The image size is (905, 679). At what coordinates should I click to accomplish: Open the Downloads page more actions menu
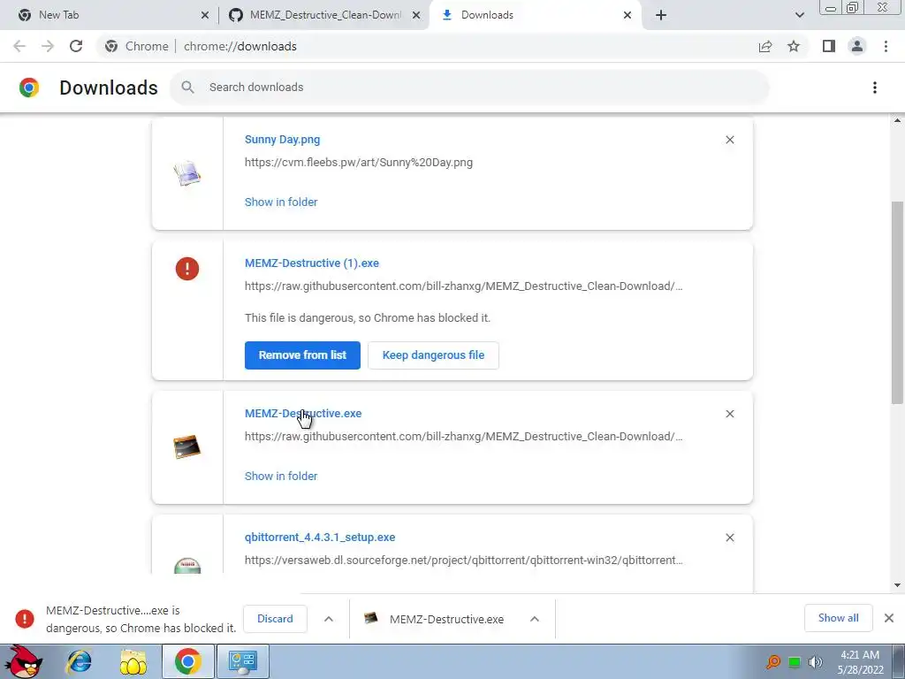[x=874, y=88]
